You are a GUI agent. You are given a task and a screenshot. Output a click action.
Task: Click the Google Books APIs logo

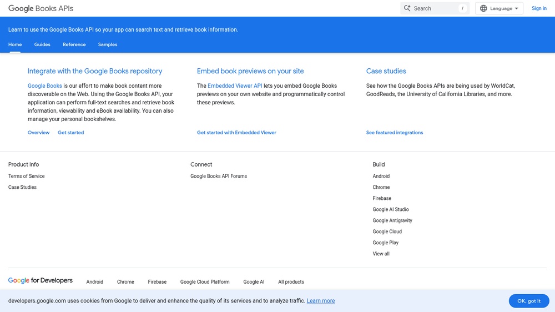tap(41, 8)
